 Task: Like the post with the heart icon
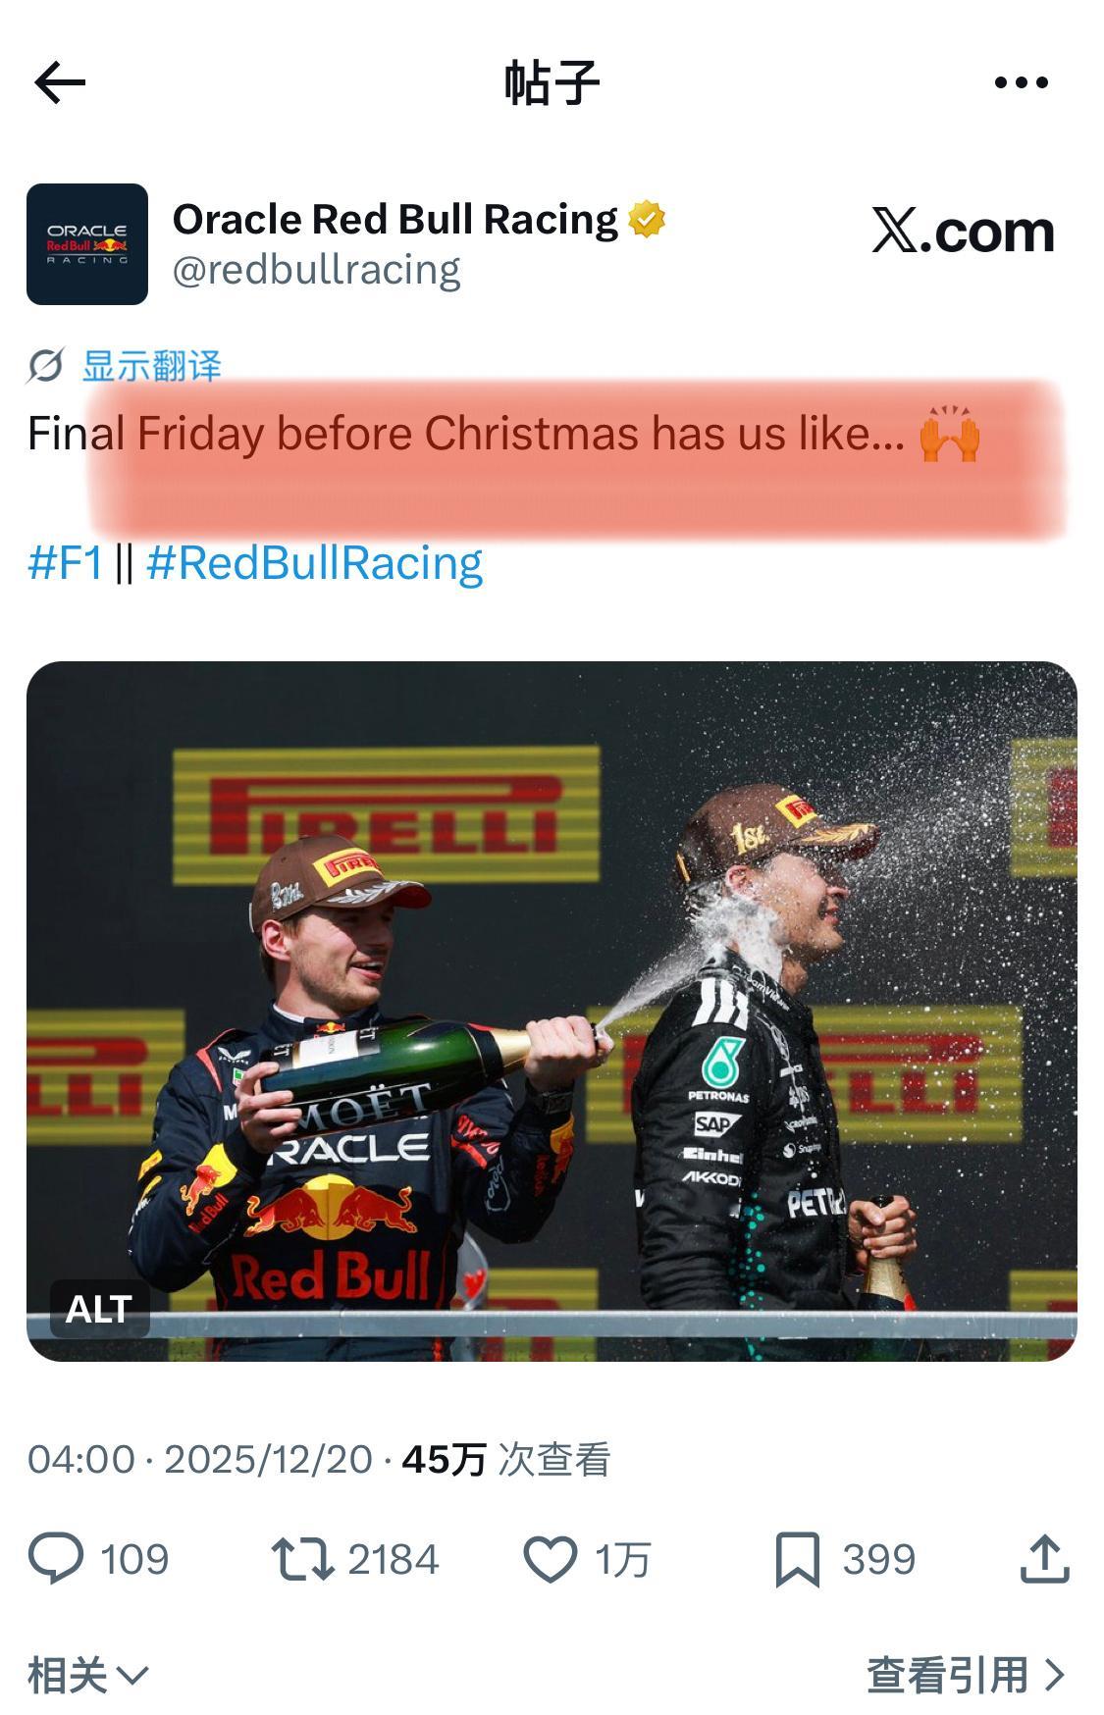click(x=550, y=1559)
